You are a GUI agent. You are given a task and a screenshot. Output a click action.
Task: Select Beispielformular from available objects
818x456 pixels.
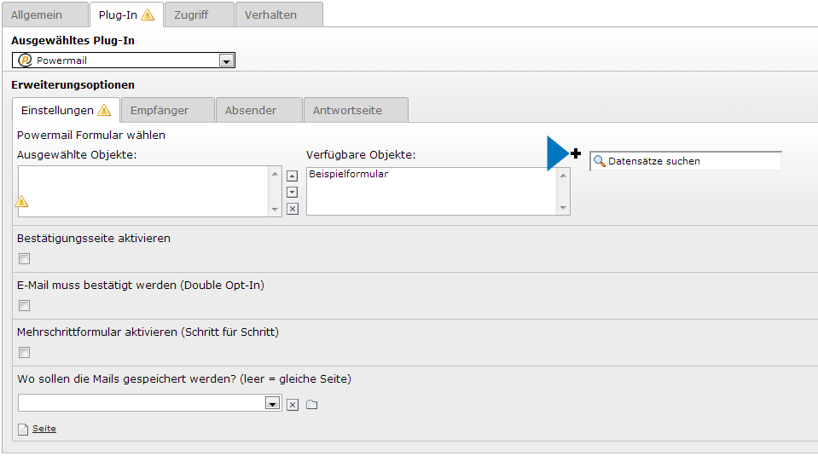click(348, 174)
